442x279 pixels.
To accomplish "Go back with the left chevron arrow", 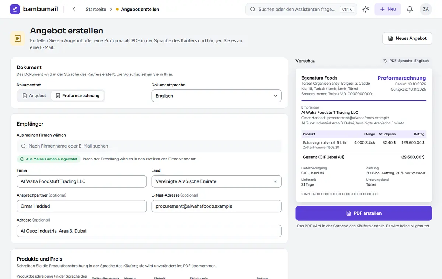I will (x=74, y=9).
